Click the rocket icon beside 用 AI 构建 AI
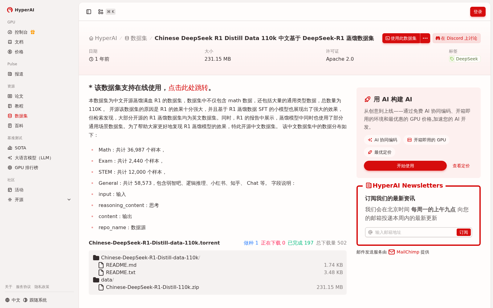 click(367, 99)
